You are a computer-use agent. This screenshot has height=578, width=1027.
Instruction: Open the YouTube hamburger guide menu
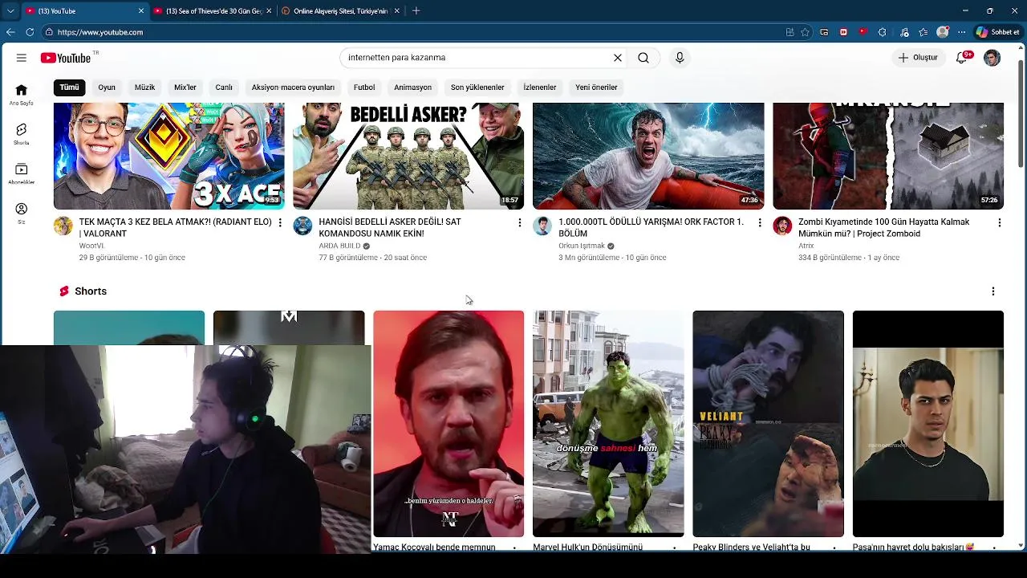tap(22, 58)
